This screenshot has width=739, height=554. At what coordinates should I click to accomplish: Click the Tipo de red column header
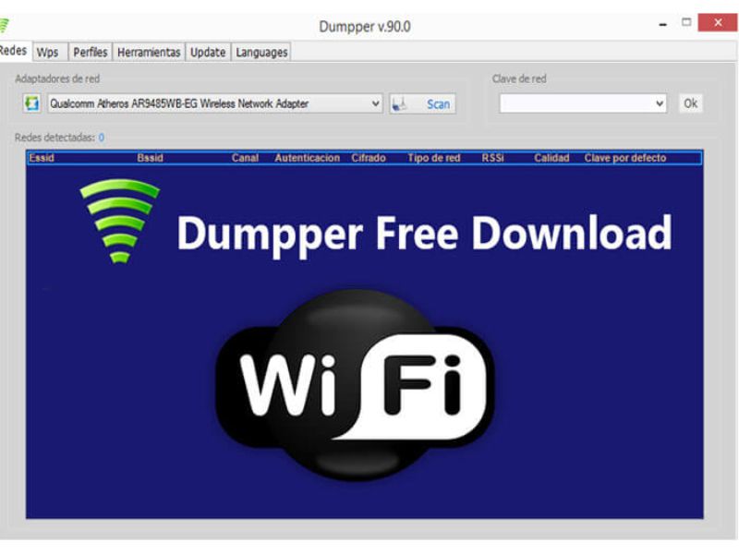[434, 158]
